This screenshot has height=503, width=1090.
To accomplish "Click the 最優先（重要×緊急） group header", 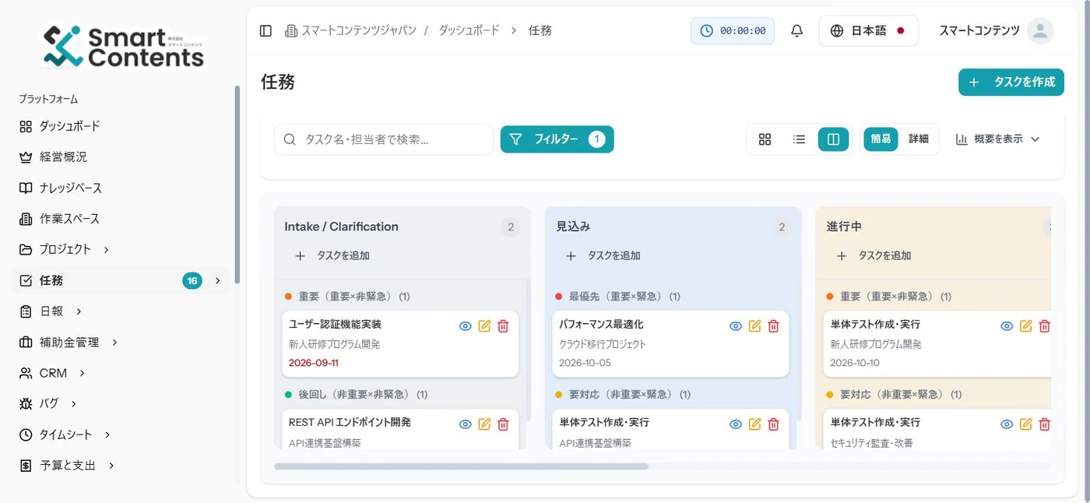I will [x=617, y=297].
